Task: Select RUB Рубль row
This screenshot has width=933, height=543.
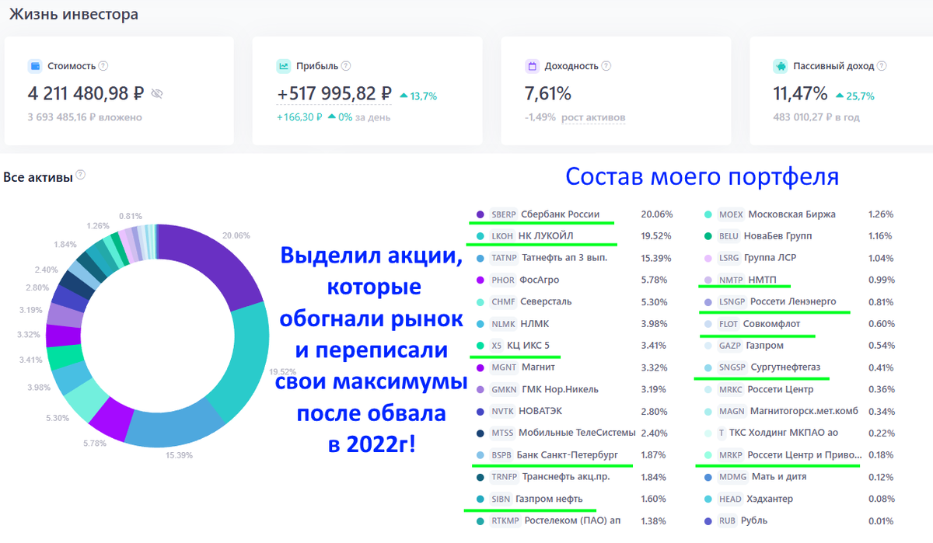Action: [x=799, y=520]
